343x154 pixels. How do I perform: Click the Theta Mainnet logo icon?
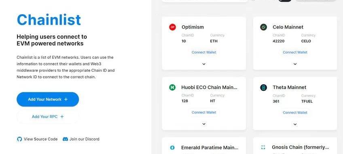(x=263, y=88)
